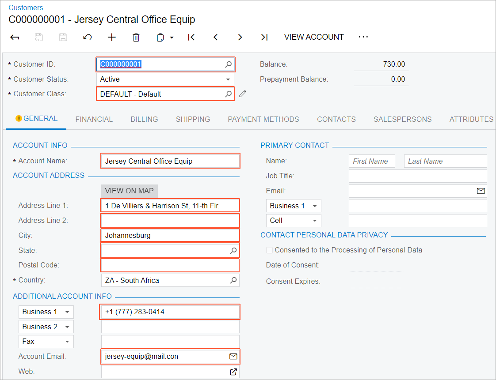Click the VIEW ACCOUNT button
This screenshot has height=380, width=496.
point(314,37)
